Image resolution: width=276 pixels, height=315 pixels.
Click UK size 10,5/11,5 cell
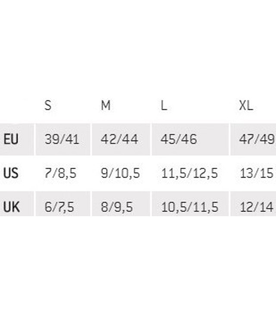pyautogui.click(x=190, y=204)
